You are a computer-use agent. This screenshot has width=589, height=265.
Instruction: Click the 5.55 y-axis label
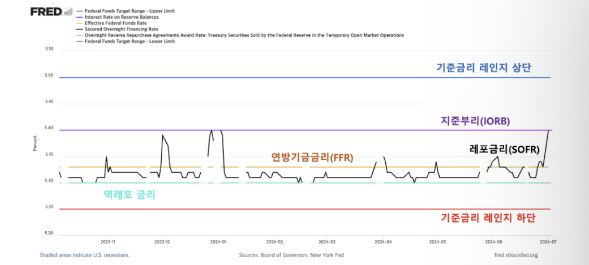pos(49,49)
